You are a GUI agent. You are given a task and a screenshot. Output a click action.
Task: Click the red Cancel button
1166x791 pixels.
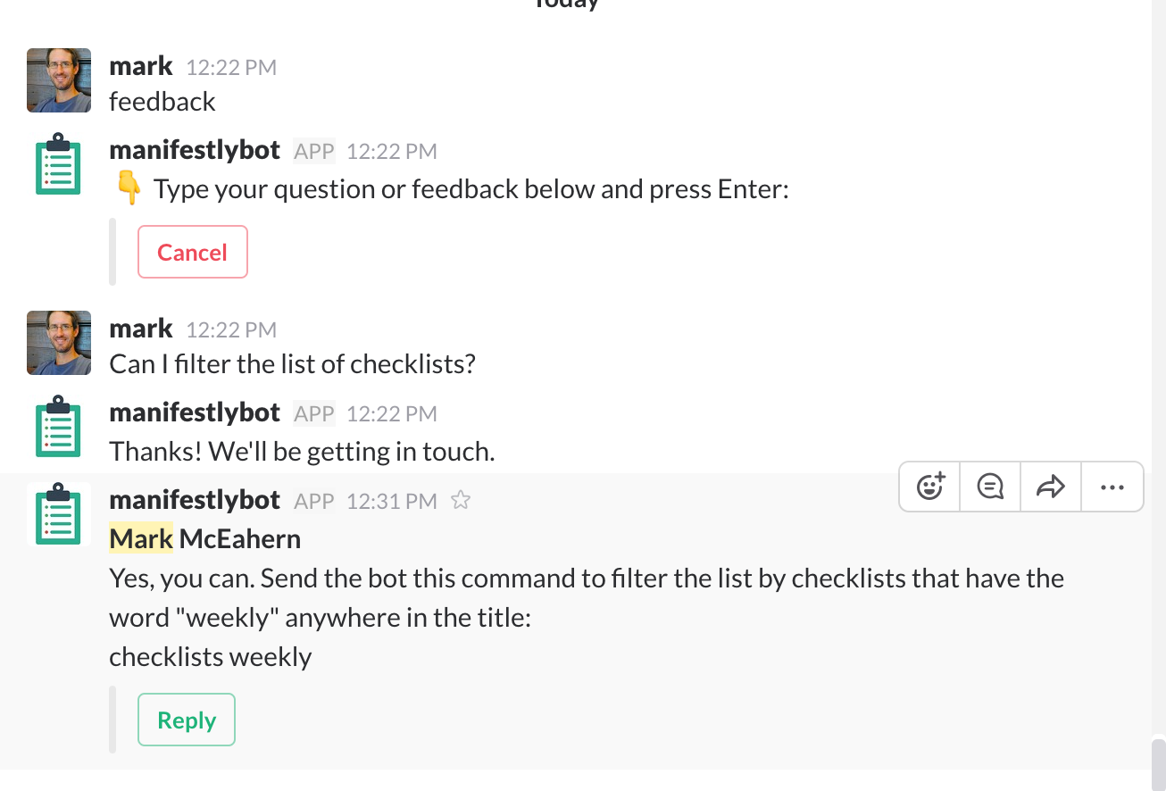point(193,252)
